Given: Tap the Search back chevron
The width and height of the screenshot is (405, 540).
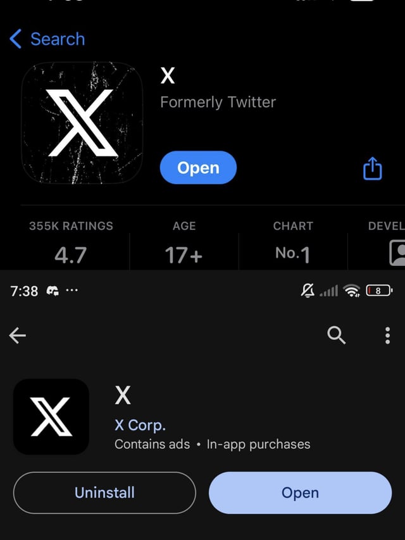Looking at the screenshot, I should point(16,39).
